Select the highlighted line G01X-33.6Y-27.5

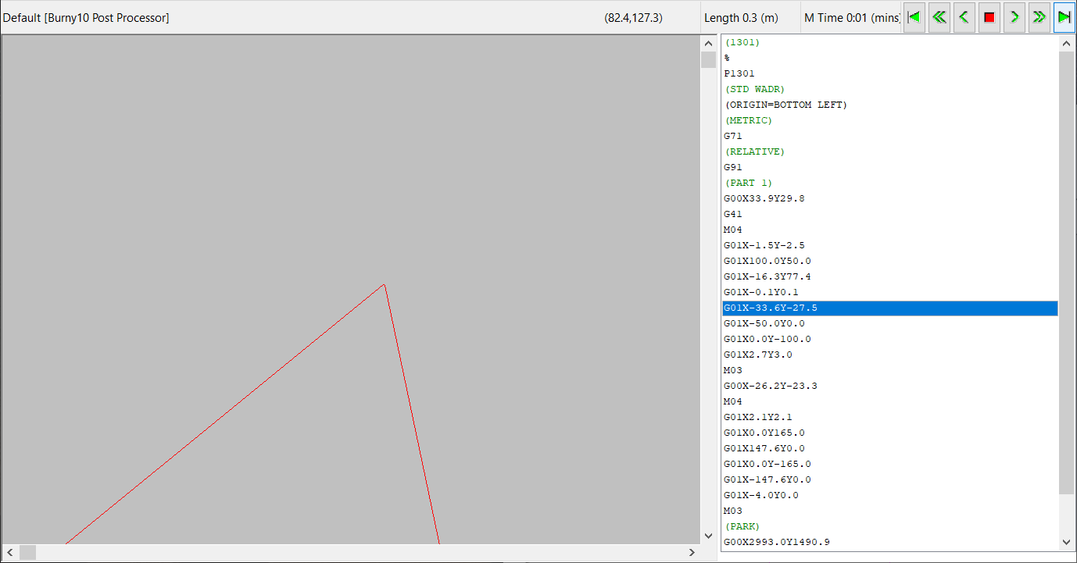tap(889, 308)
